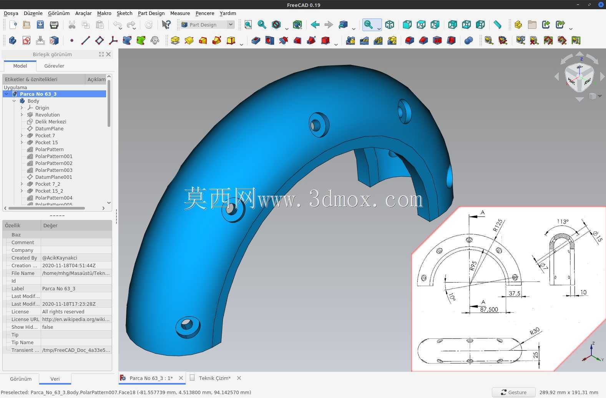Screen dimensions: 606x398
Task: Switch to the Görevler tab
Action: (54, 66)
